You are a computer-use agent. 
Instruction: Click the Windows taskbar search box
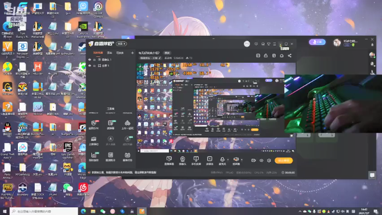click(44, 211)
